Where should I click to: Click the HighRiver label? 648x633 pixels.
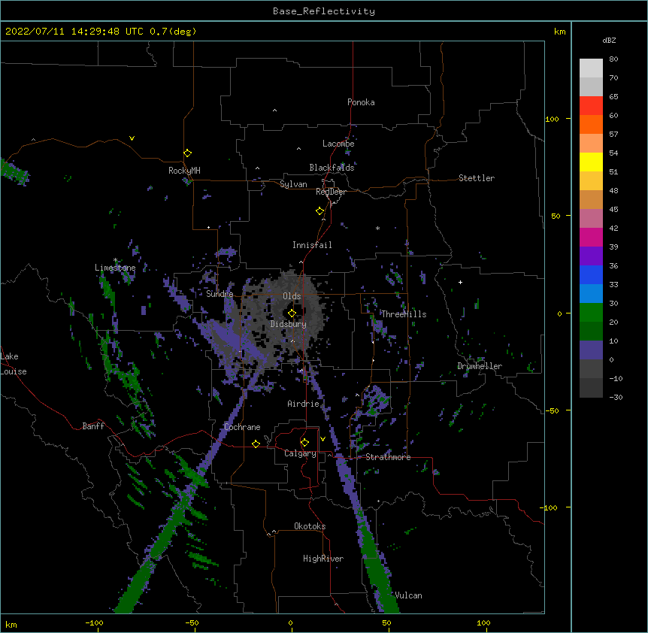323,559
